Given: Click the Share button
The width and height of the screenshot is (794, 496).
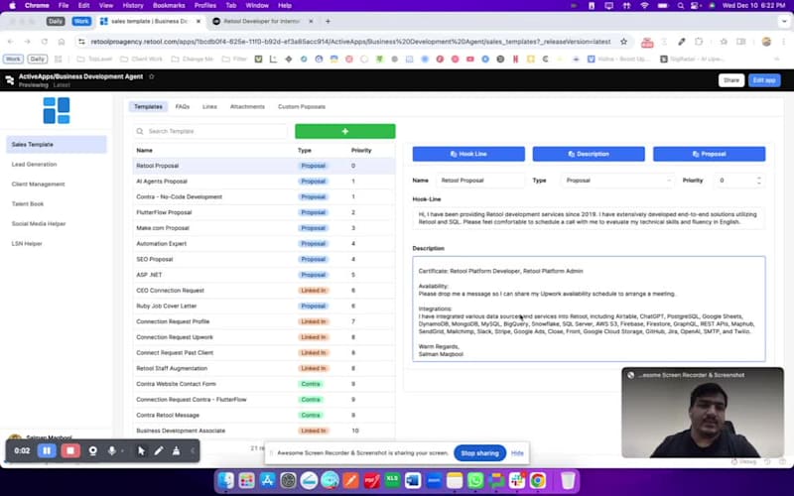Looking at the screenshot, I should [x=731, y=80].
